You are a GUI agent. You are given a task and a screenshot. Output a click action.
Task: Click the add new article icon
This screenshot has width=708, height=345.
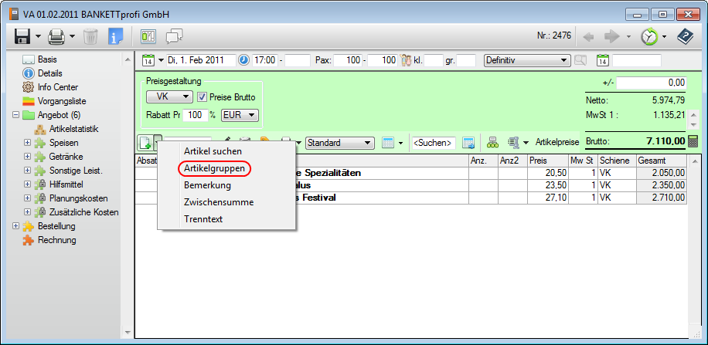(145, 143)
